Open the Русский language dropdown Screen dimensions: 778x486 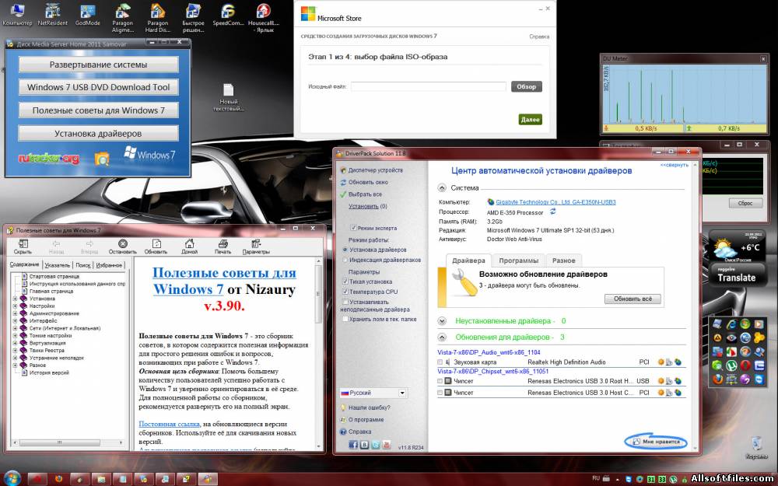(373, 393)
